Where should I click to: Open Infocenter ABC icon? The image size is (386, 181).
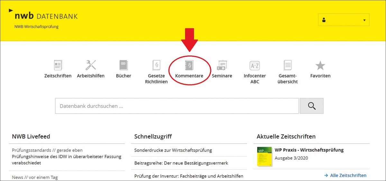pyautogui.click(x=255, y=65)
